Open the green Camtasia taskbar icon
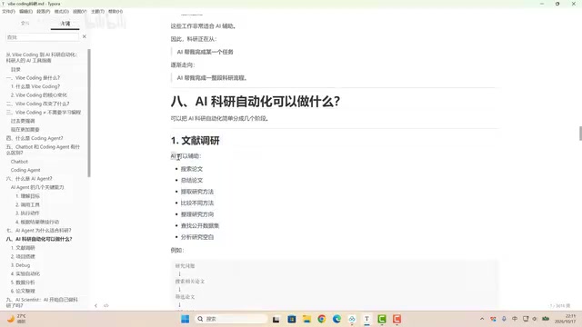Viewport: 582px width, 327px height. point(382,319)
